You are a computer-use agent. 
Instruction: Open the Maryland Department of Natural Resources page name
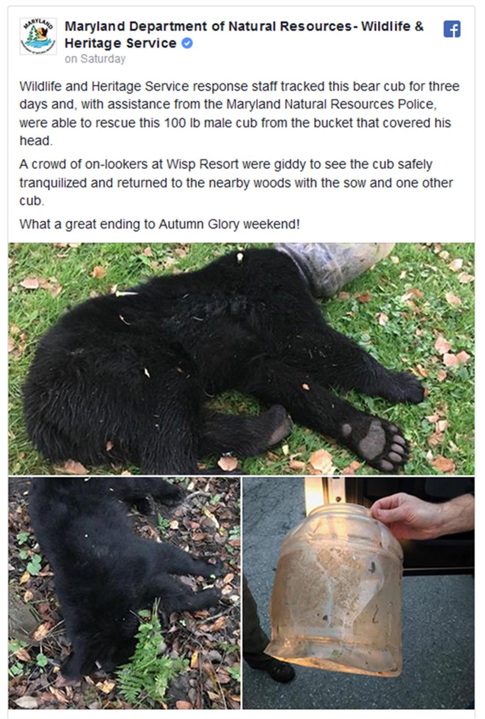tap(244, 35)
